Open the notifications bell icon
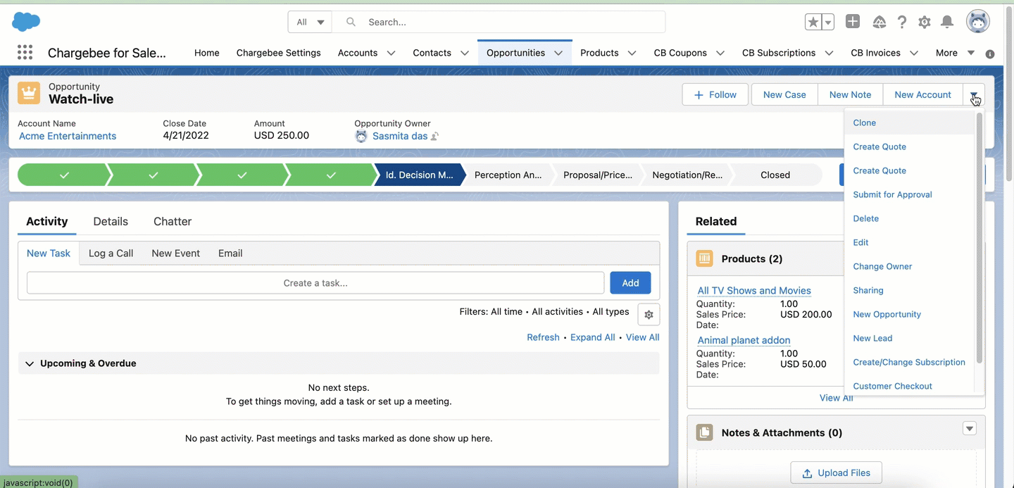The height and width of the screenshot is (488, 1014). coord(947,23)
